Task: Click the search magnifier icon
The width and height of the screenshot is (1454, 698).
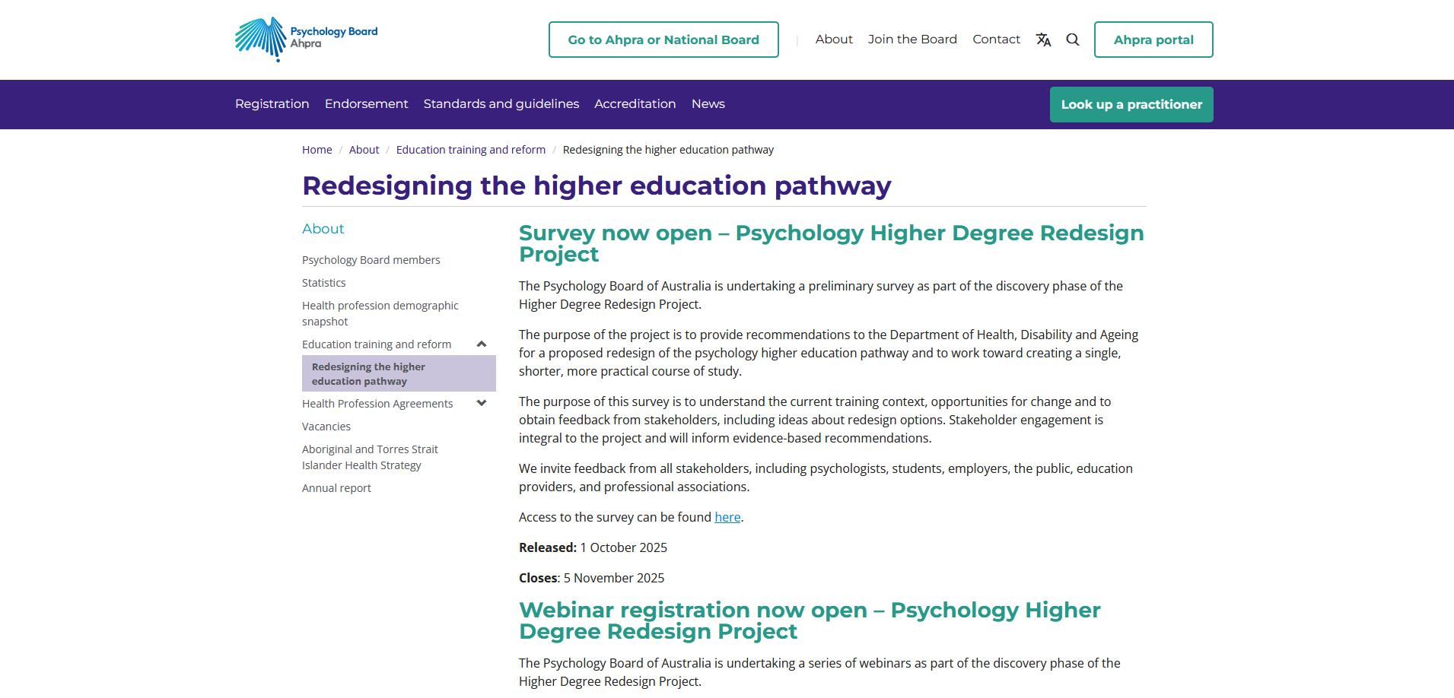Action: [1073, 40]
